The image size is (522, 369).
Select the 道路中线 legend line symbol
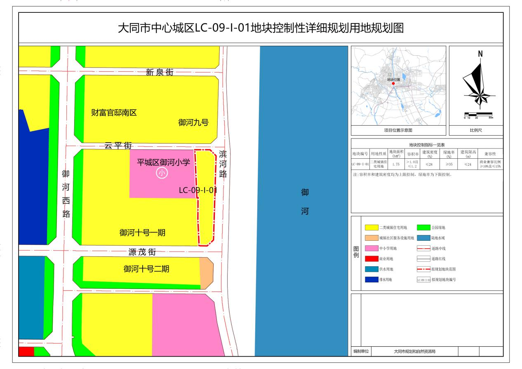[x=423, y=248]
